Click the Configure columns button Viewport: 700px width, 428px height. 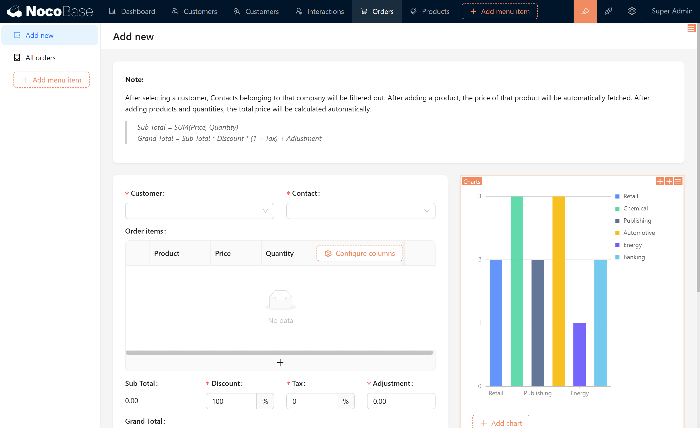[359, 253]
